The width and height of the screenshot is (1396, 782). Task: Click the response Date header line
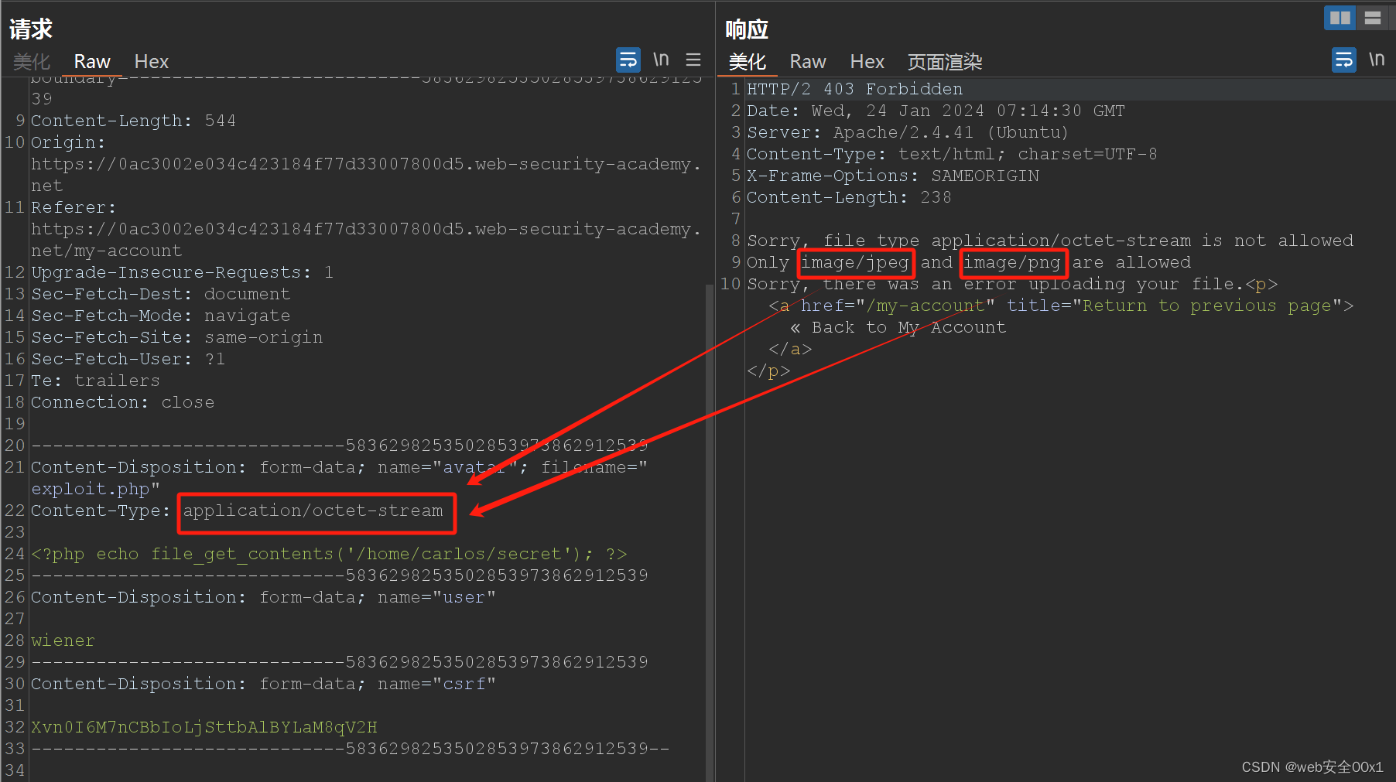[936, 111]
